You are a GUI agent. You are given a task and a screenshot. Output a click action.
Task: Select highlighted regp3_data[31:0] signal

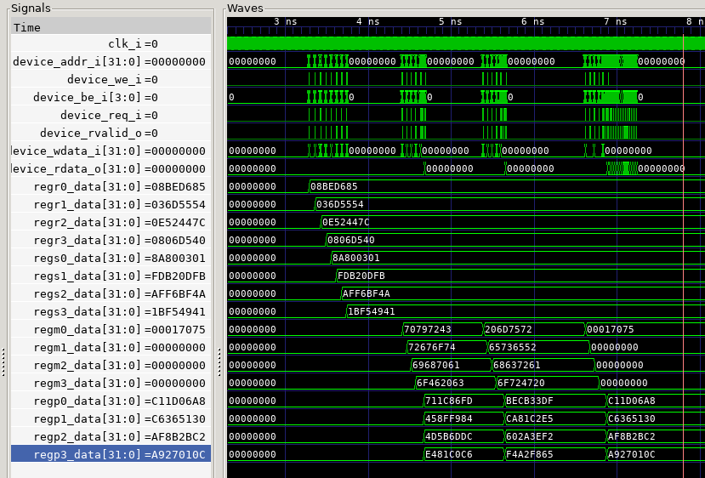(x=111, y=455)
